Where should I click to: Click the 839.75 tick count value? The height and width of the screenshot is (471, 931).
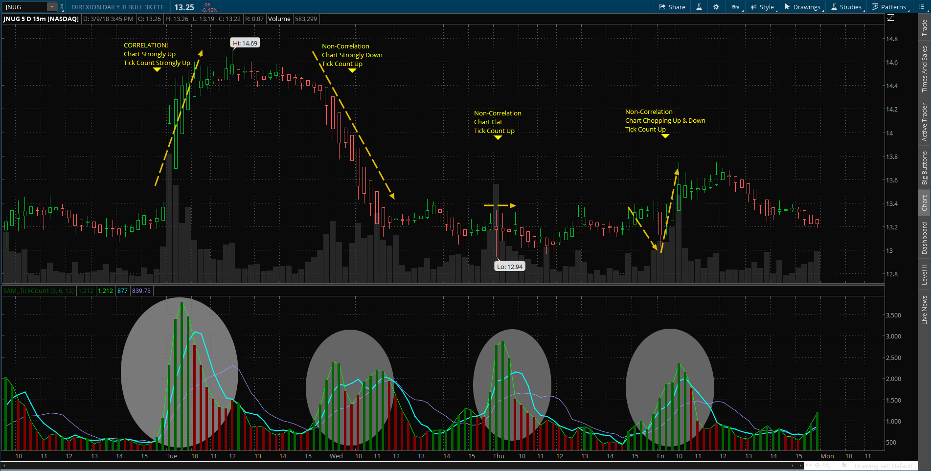[141, 291]
